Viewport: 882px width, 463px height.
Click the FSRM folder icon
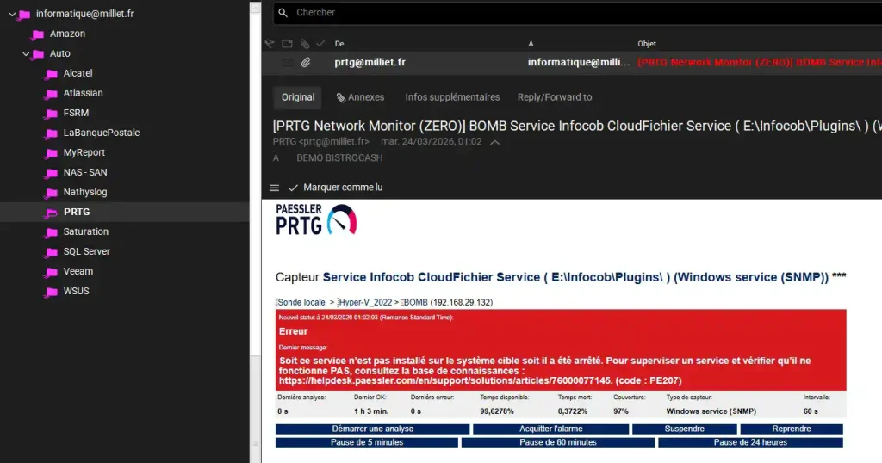pos(51,114)
